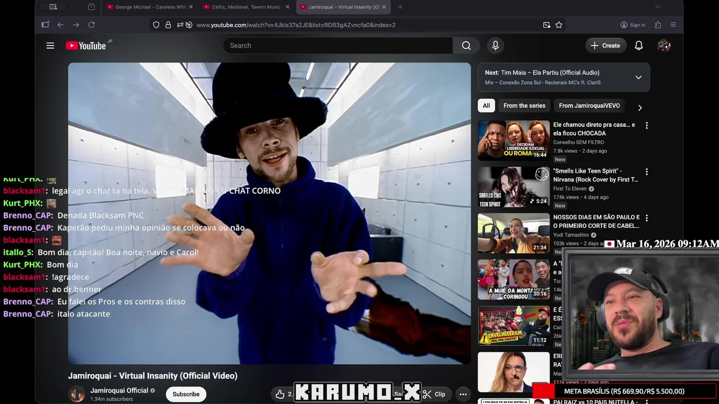719x404 pixels.
Task: Open the browser extensions puzzle icon
Action: tap(658, 25)
